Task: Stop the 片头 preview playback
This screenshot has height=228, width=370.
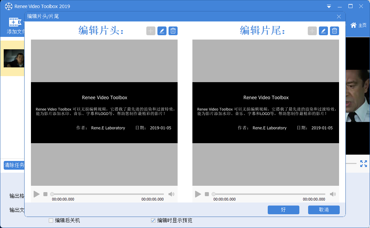Action: [45, 194]
